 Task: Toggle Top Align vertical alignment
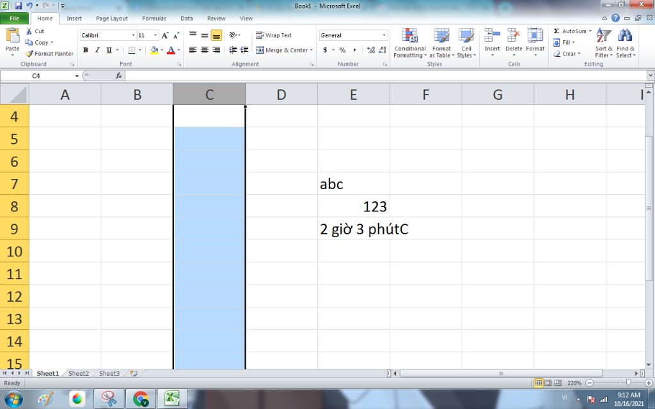point(193,36)
